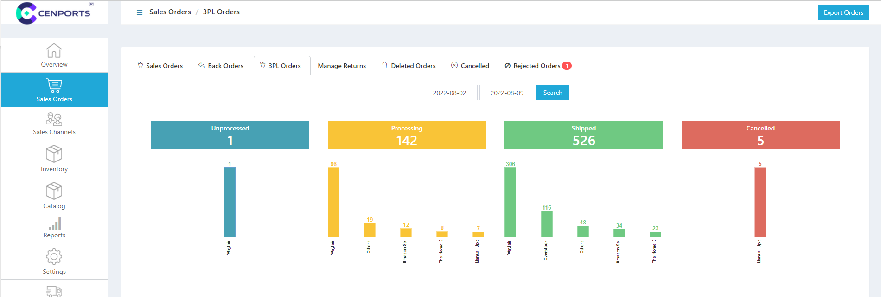The image size is (881, 297).
Task: Click the Cancelled Manual Upload bar showing 5
Action: (760, 202)
